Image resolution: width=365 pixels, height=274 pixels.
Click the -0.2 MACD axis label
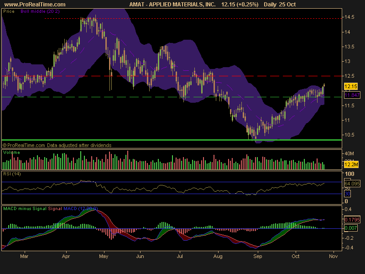click(349, 238)
